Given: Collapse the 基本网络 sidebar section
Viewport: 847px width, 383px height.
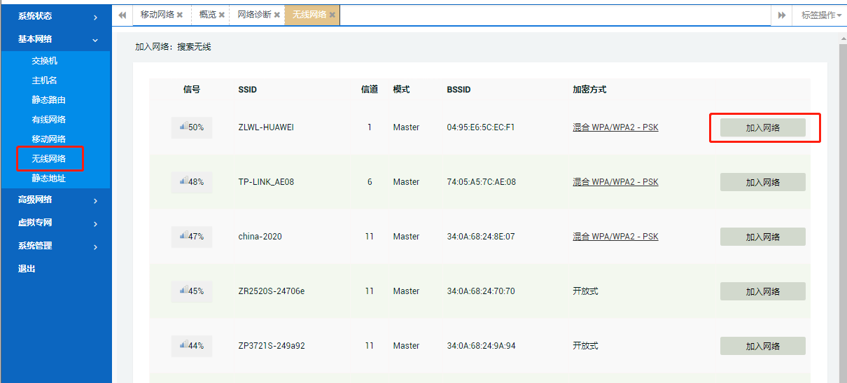Looking at the screenshot, I should [x=56, y=40].
